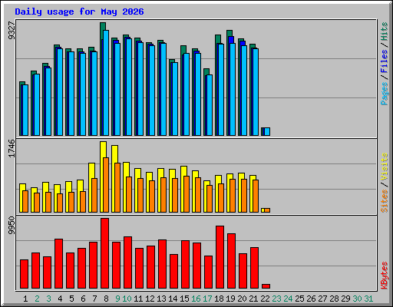
Task: Click the day 8 red KBytes bar
Action: coord(105,253)
